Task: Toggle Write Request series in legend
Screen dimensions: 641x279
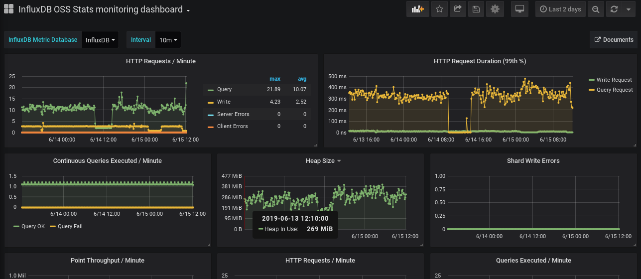Action: [x=614, y=80]
